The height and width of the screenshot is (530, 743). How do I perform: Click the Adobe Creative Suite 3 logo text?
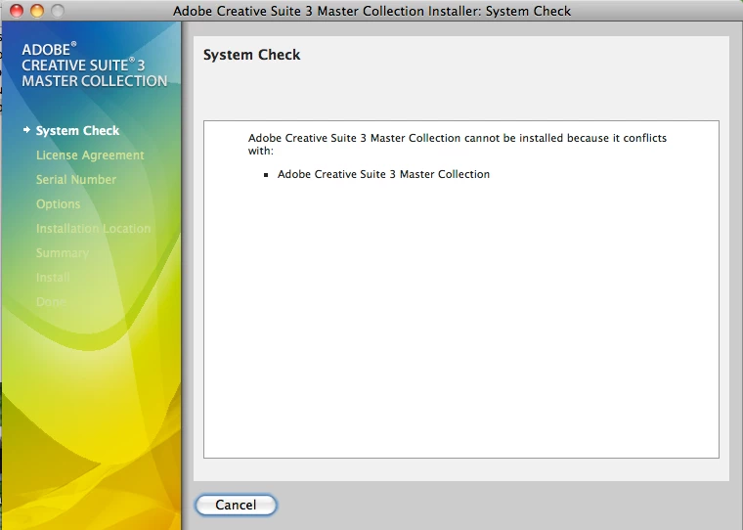coord(94,66)
